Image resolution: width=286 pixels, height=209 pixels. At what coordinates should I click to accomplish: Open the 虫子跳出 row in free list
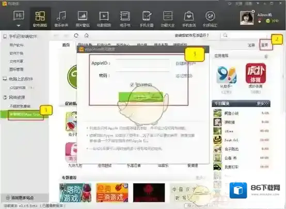click(241, 149)
